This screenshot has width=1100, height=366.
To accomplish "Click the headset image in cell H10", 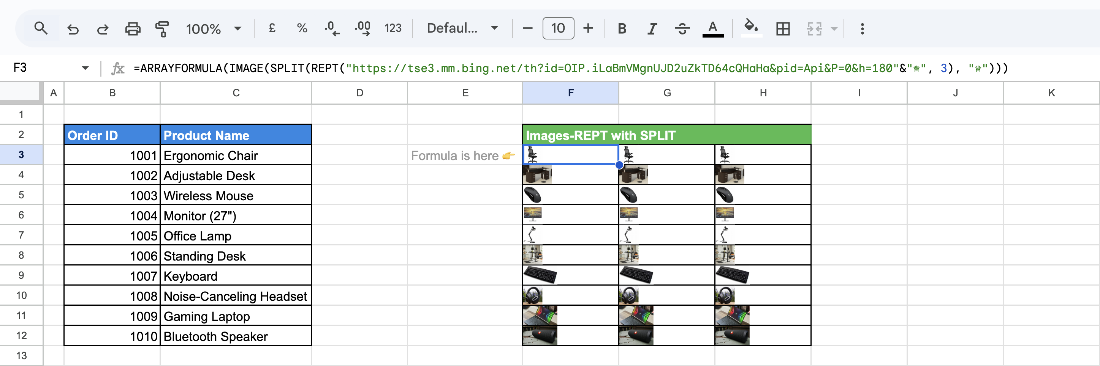I will click(x=725, y=295).
